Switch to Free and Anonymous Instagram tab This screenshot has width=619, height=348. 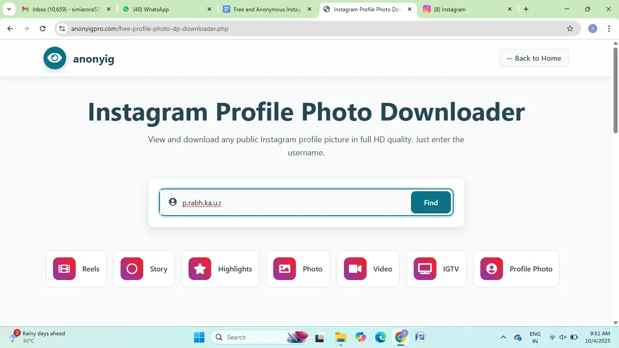click(267, 9)
